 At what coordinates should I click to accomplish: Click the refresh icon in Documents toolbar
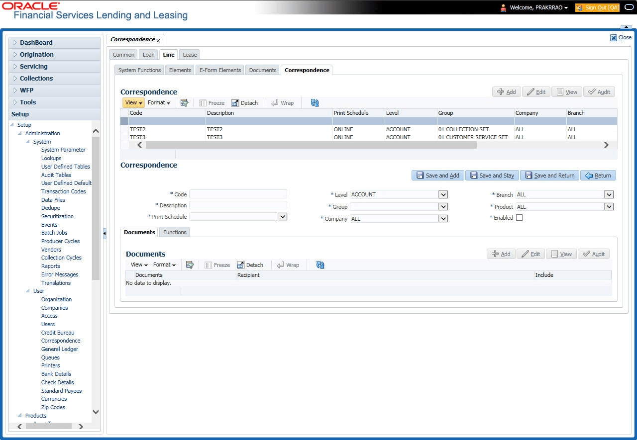click(x=320, y=265)
